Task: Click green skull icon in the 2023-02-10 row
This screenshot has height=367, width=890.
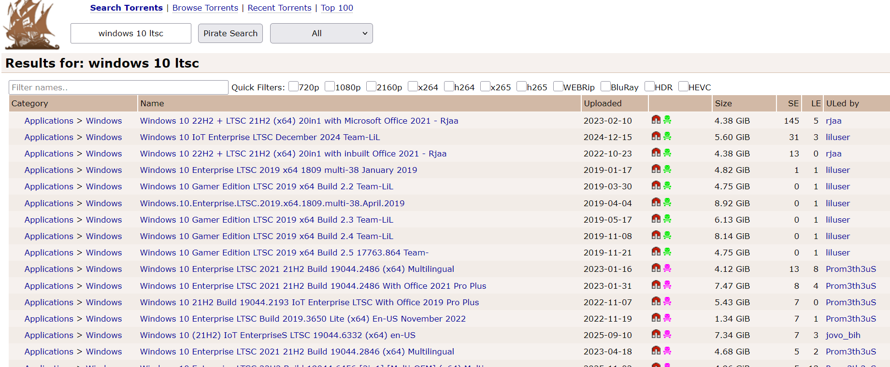Action: 667,120
